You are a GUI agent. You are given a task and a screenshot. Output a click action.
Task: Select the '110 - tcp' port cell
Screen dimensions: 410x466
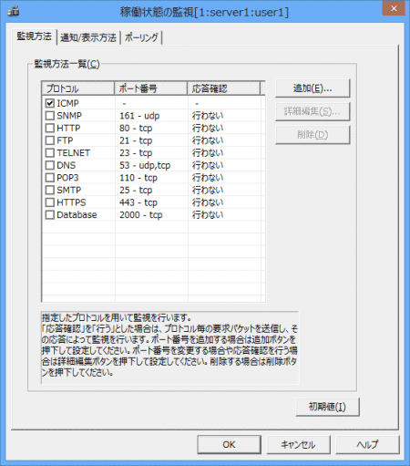point(138,178)
